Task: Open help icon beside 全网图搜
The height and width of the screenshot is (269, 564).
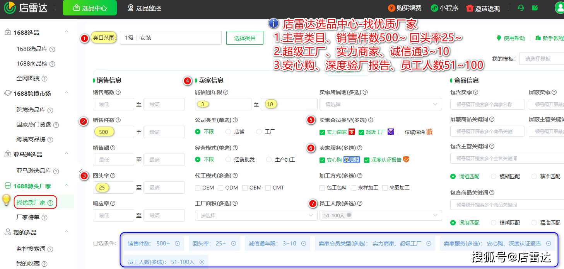Action: coord(44,79)
